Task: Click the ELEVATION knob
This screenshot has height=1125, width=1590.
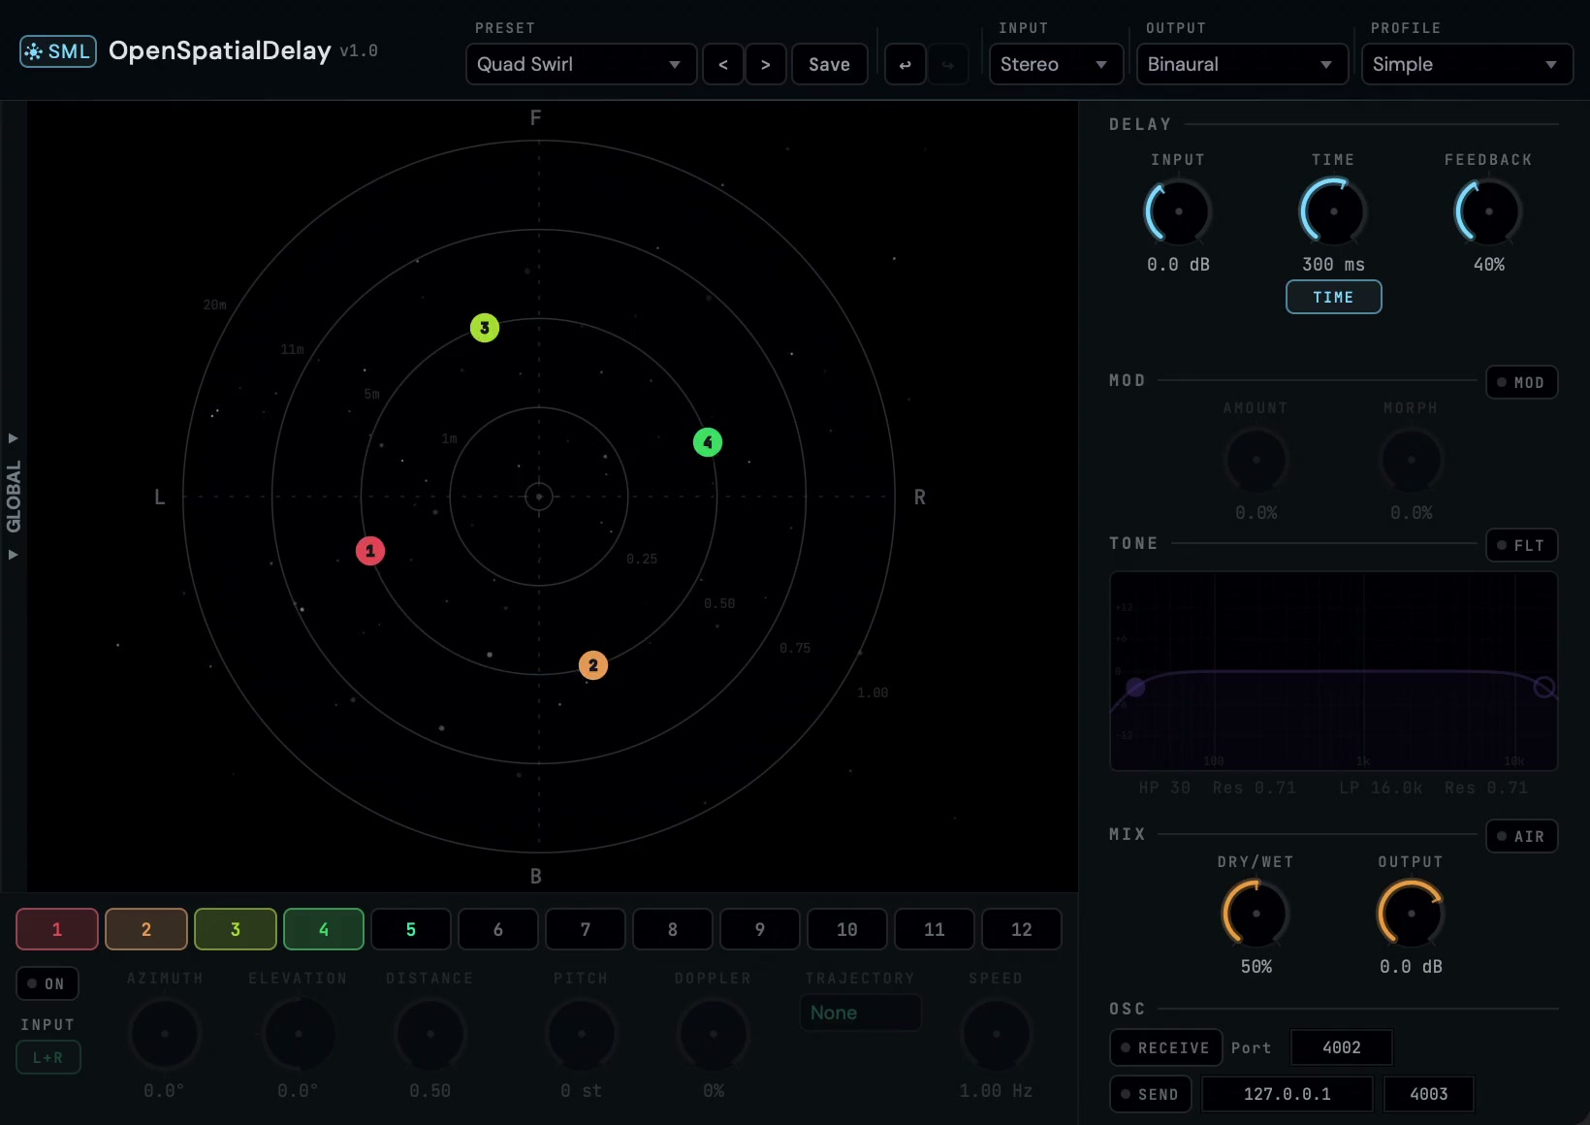Action: tap(298, 1034)
